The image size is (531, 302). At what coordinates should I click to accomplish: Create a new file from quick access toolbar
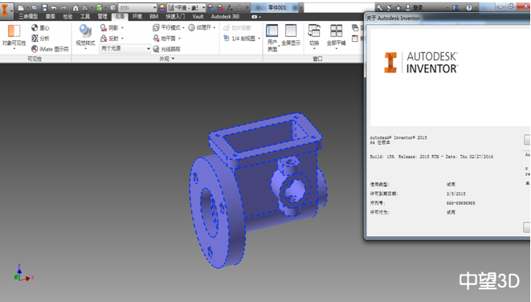coord(21,7)
